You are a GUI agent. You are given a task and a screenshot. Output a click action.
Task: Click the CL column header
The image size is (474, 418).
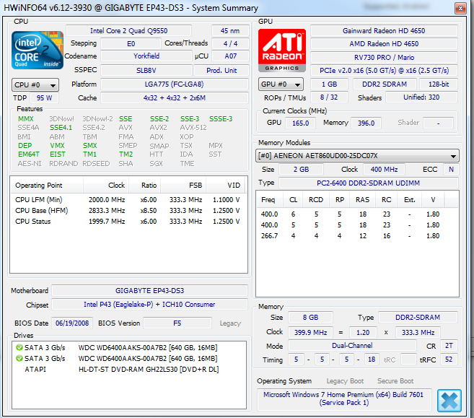pos(293,200)
